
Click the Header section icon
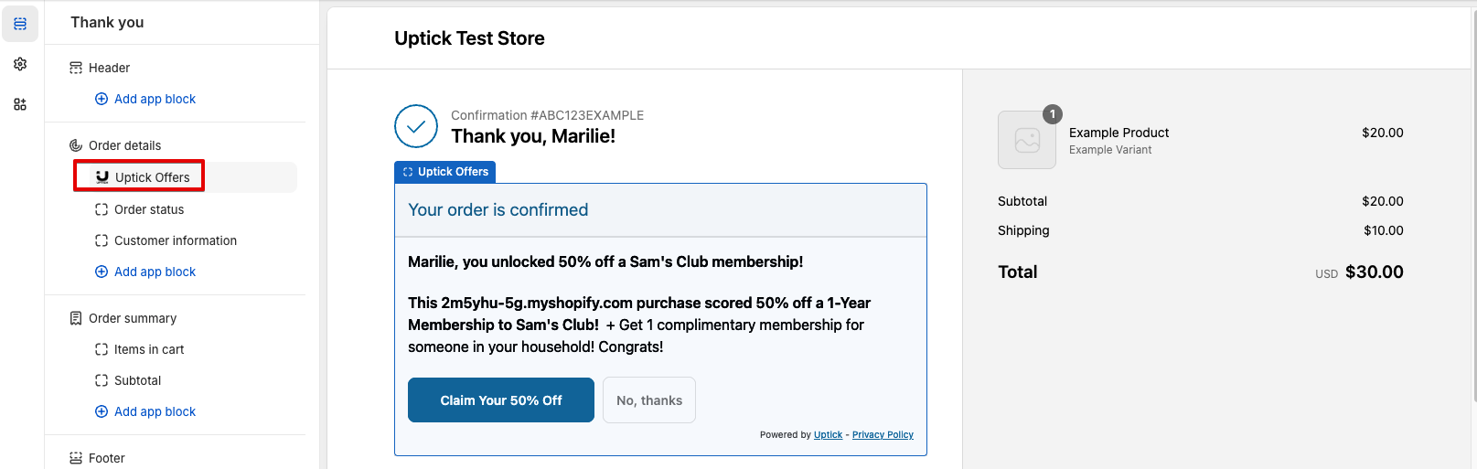pos(76,68)
